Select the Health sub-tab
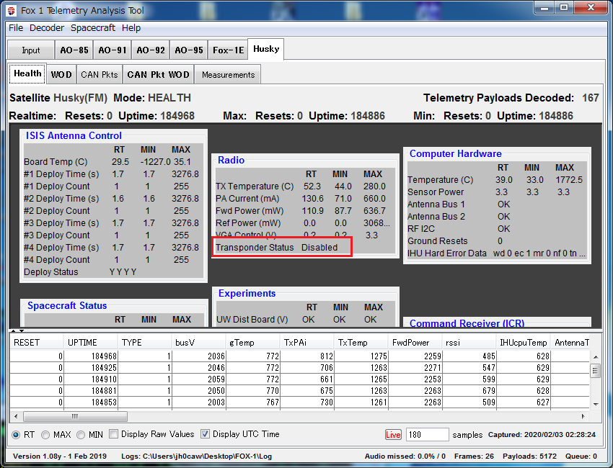 coord(27,73)
